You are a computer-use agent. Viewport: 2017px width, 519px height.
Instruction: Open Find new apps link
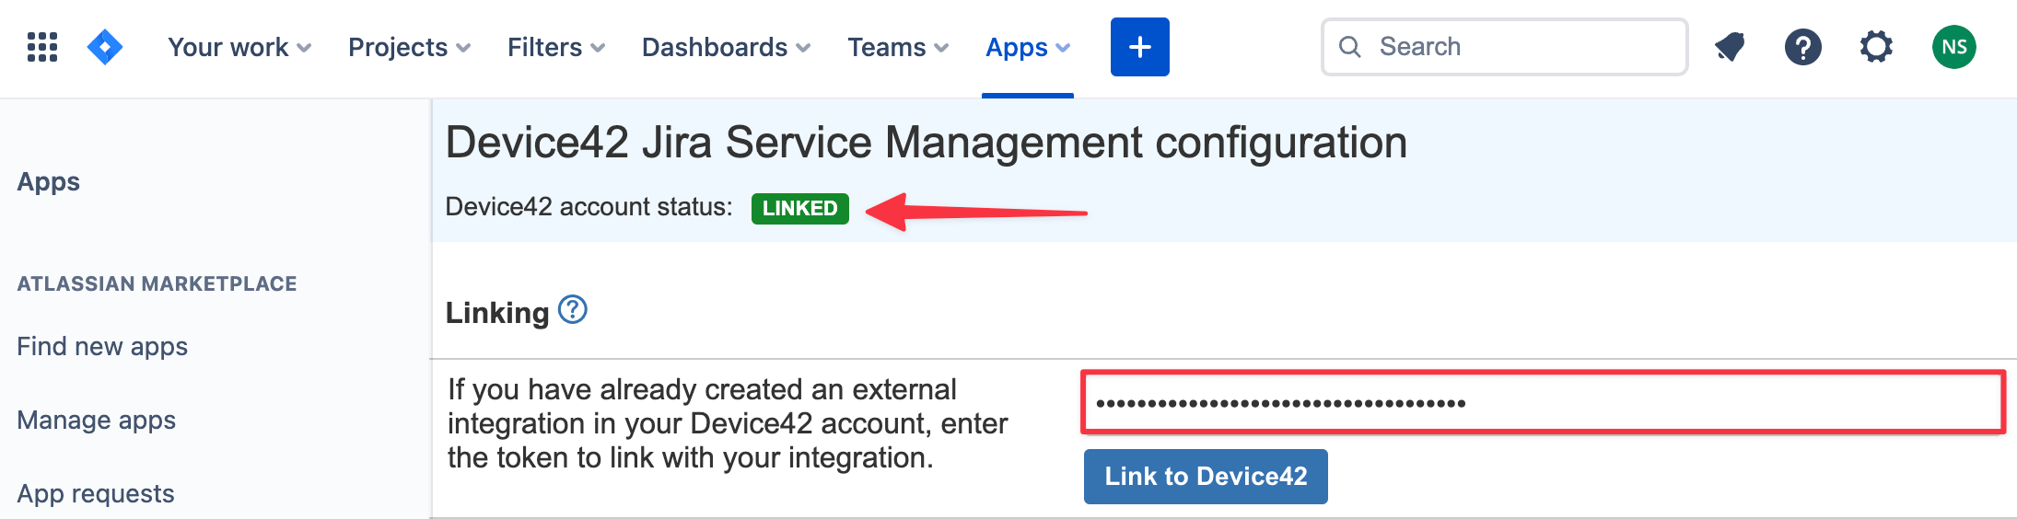click(x=102, y=346)
